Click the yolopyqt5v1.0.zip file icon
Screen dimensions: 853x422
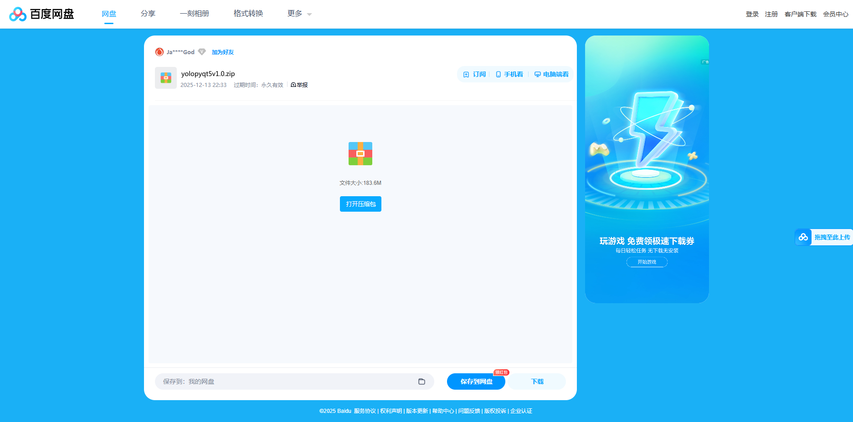[x=166, y=78]
